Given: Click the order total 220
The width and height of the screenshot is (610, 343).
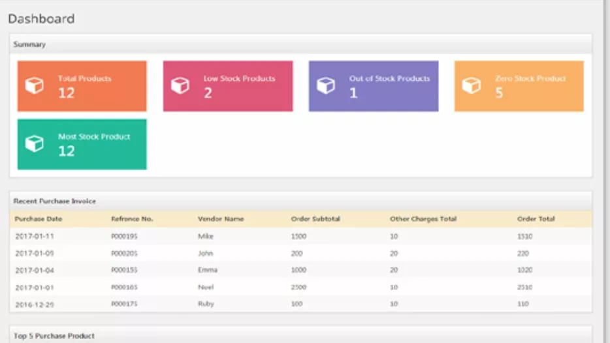Looking at the screenshot, I should pos(523,253).
